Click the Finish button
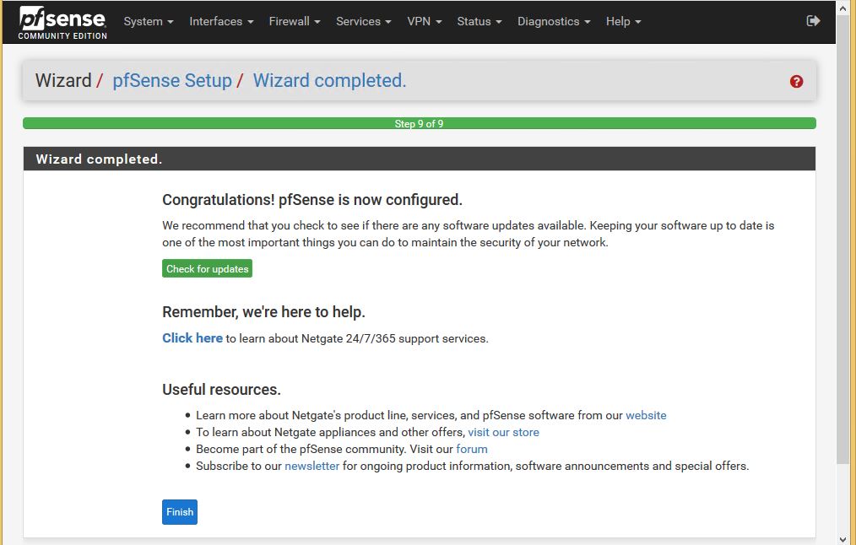The image size is (856, 545). click(180, 512)
